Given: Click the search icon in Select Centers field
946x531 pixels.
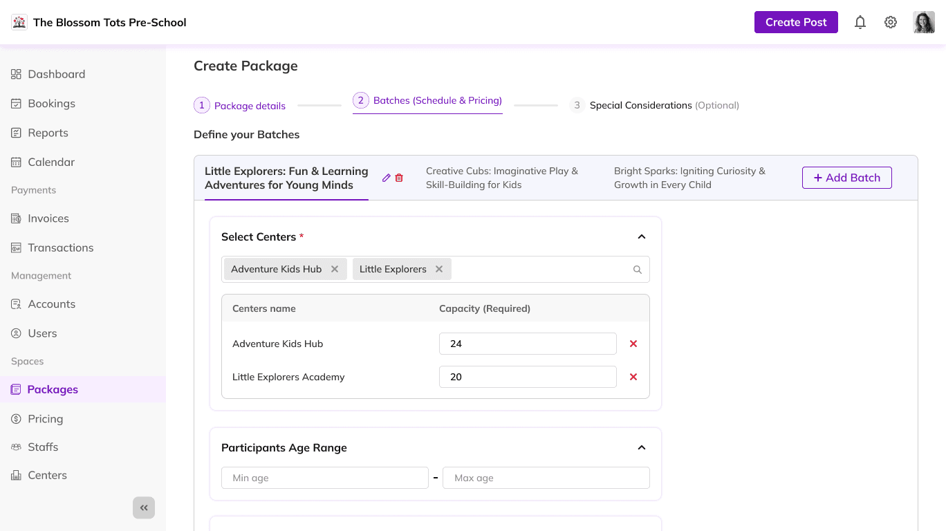Looking at the screenshot, I should tap(638, 270).
